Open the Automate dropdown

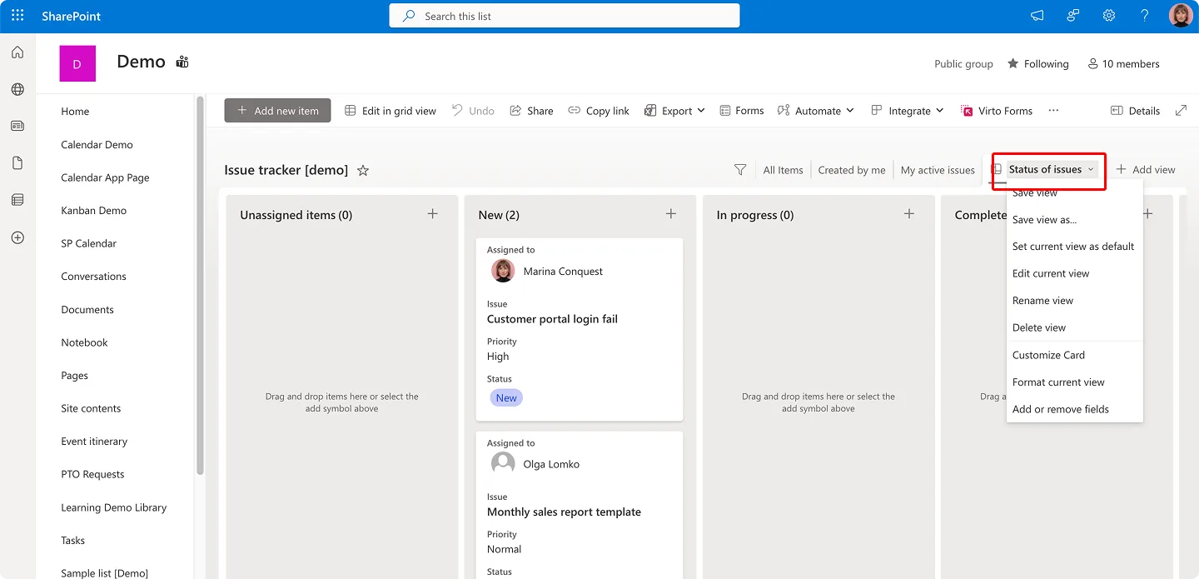tap(815, 110)
